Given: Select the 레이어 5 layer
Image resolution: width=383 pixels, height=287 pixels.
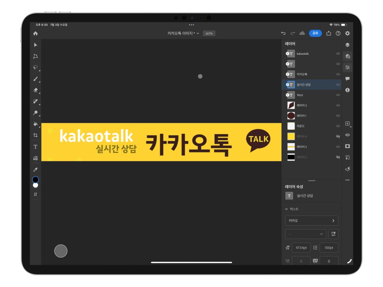Looking at the screenshot, I should click(x=312, y=147).
